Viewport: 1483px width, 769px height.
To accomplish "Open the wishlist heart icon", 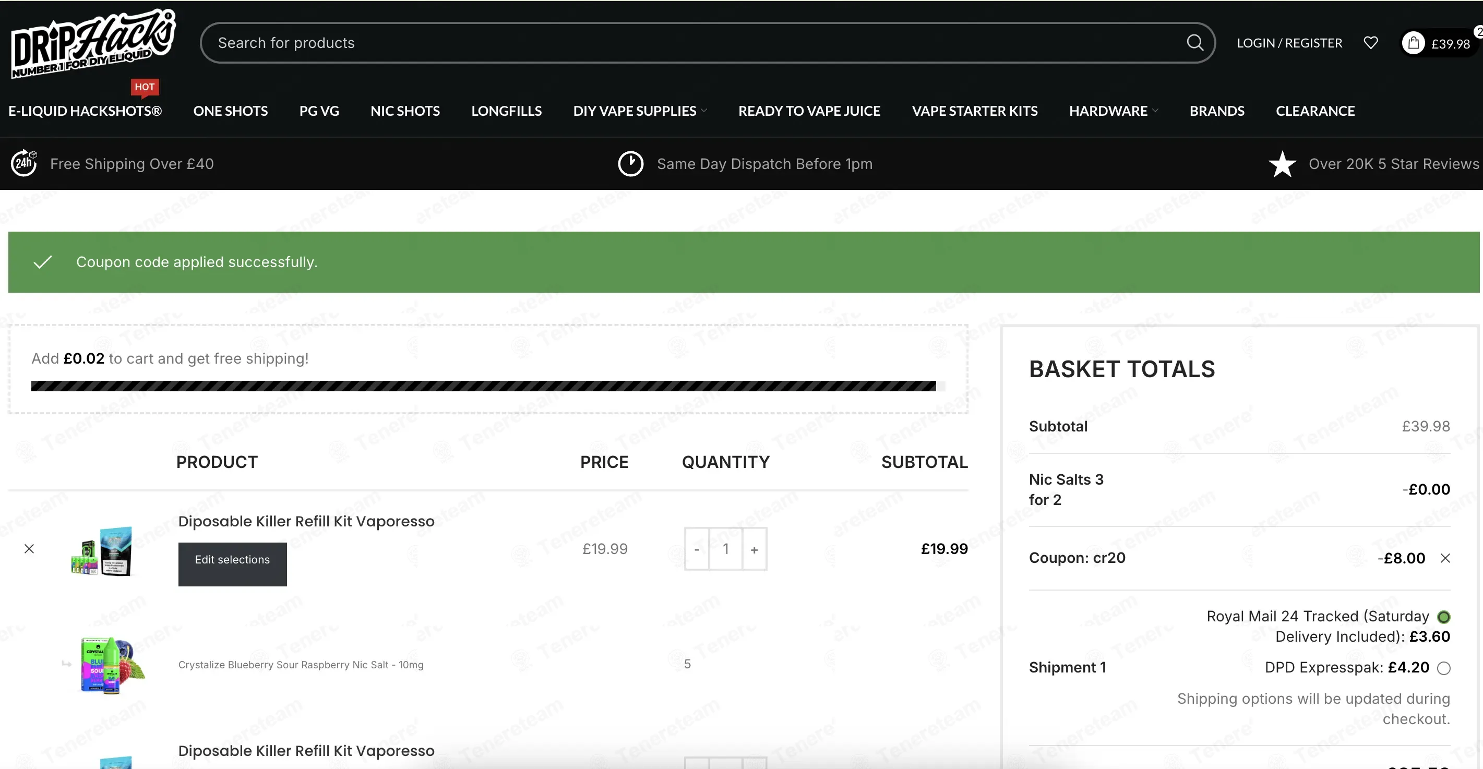I will 1371,43.
